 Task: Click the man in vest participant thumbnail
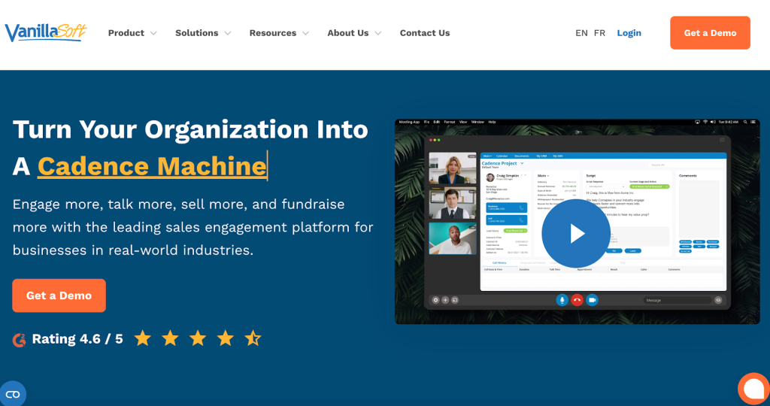click(452, 203)
